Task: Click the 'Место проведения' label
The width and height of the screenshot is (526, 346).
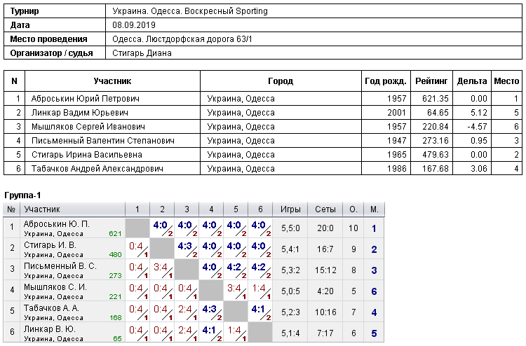Action: click(48, 39)
